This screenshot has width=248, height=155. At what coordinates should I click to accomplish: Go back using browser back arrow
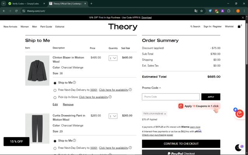[x=4, y=11]
